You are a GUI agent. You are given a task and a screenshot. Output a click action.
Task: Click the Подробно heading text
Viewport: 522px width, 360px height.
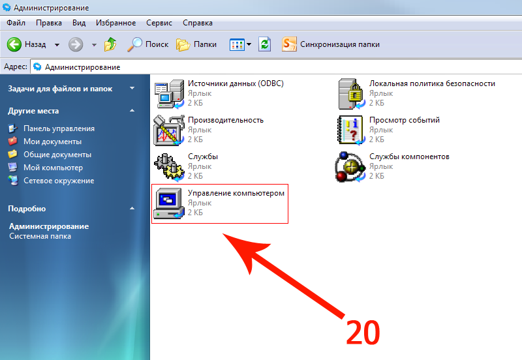(x=27, y=209)
